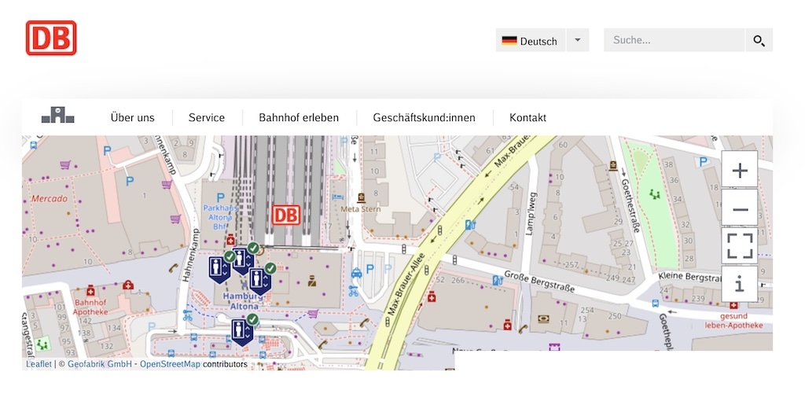Expand the language dropdown arrow
The height and width of the screenshot is (394, 805).
[x=578, y=41]
